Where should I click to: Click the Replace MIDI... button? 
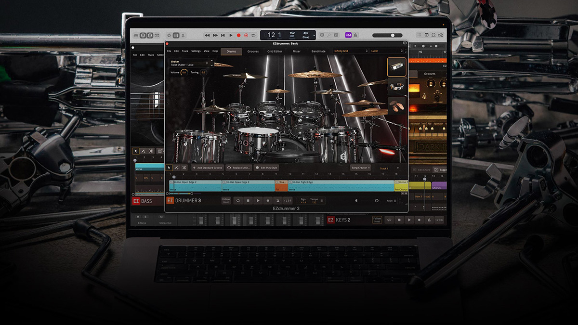coord(238,168)
